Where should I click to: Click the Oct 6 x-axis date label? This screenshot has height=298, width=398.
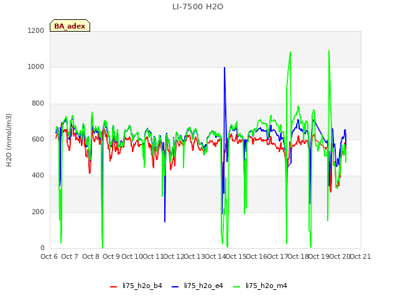tap(49, 256)
